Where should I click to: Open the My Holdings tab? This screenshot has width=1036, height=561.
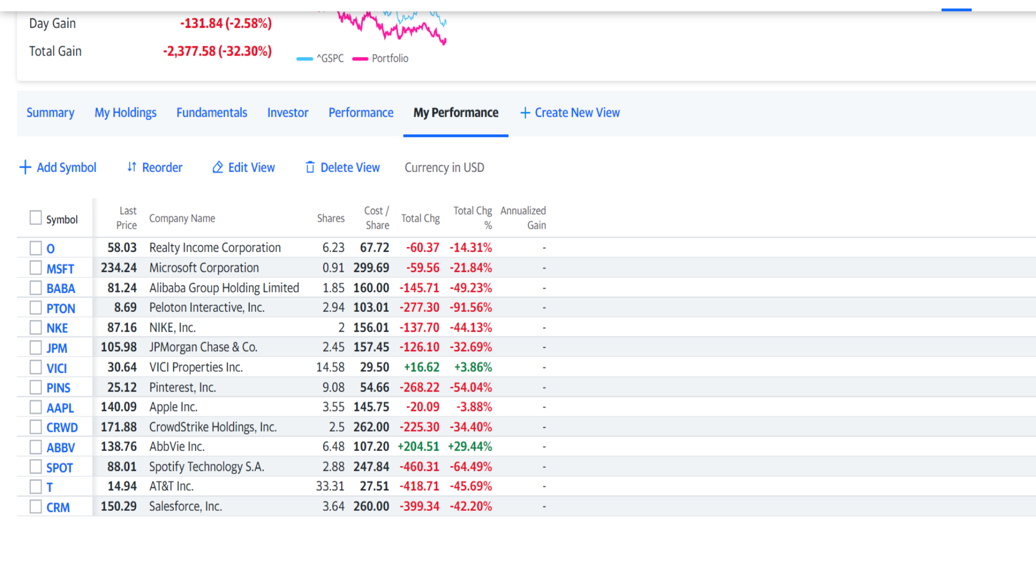(x=126, y=113)
